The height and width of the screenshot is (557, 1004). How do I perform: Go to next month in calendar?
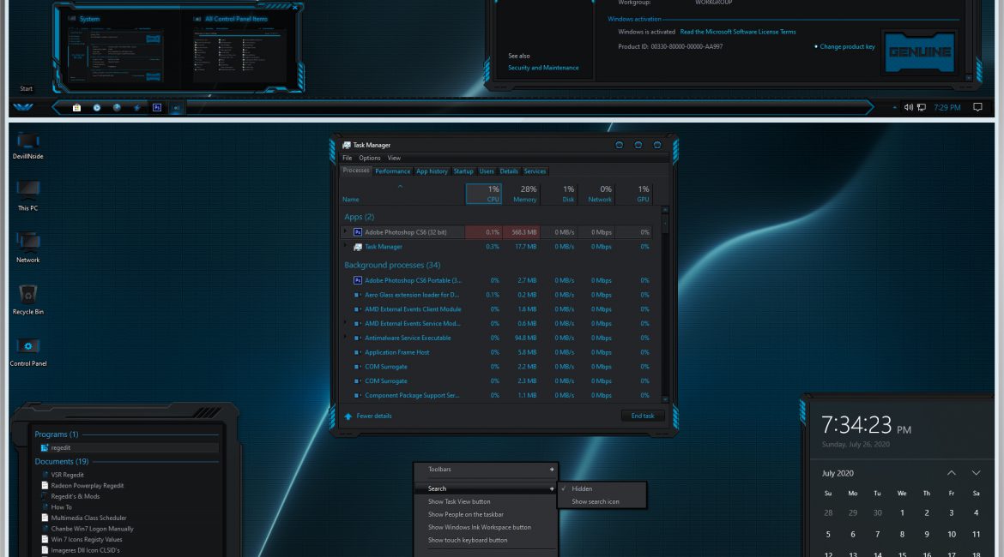click(976, 473)
